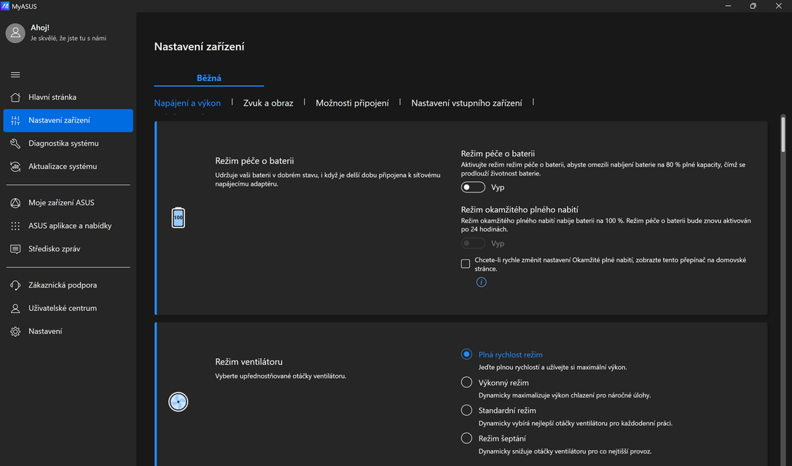Select Výkonný režim fan mode
This screenshot has height=466, width=792.
467,382
